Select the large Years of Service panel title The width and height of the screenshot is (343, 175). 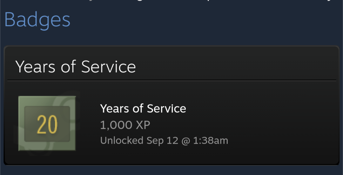click(x=76, y=67)
